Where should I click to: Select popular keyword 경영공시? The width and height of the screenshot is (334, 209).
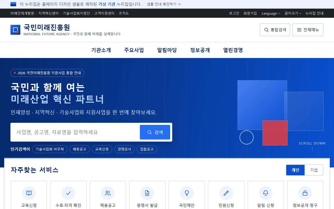click(124, 149)
